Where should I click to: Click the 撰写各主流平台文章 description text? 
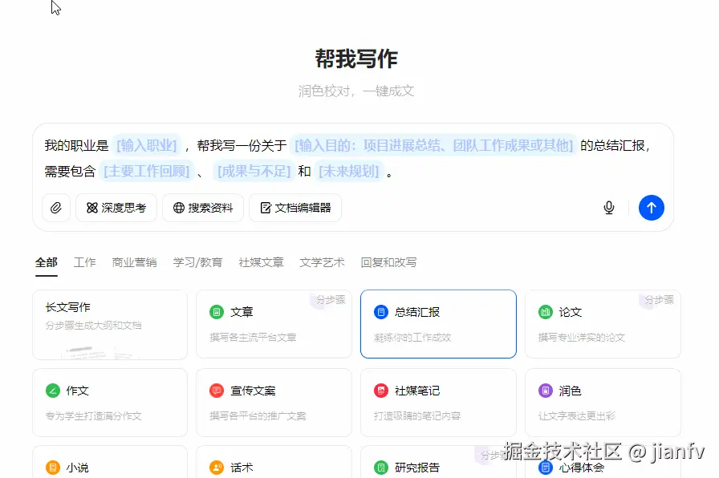point(253,338)
